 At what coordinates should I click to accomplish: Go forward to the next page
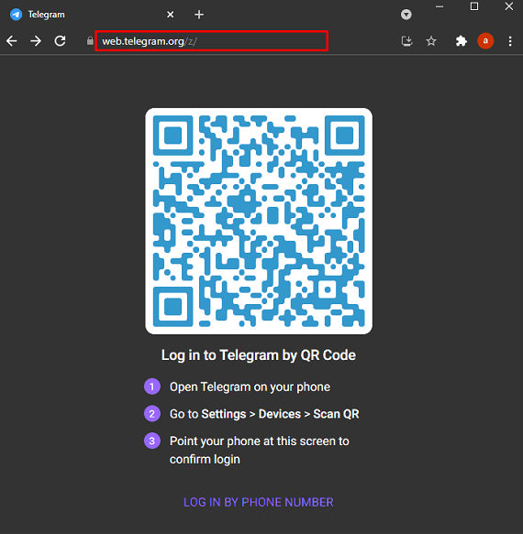click(36, 41)
